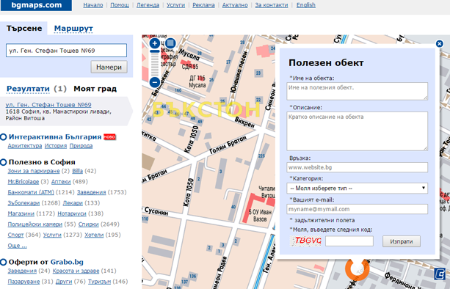The image size is (450, 289).
Task: Open the Хотели link
Action: tap(94, 235)
